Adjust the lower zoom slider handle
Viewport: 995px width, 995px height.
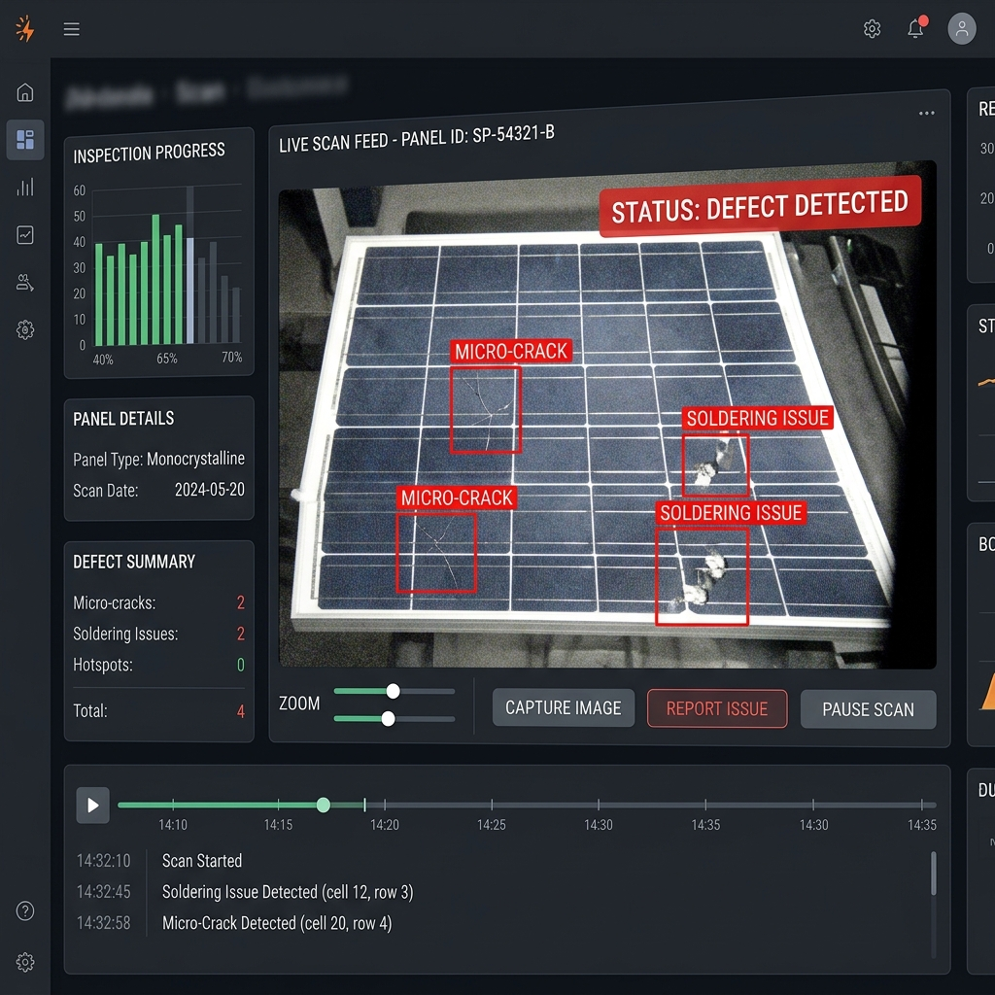tap(389, 718)
